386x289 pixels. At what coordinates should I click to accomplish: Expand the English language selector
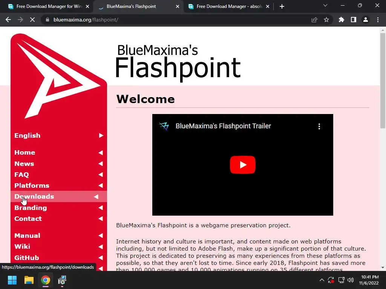pos(58,135)
